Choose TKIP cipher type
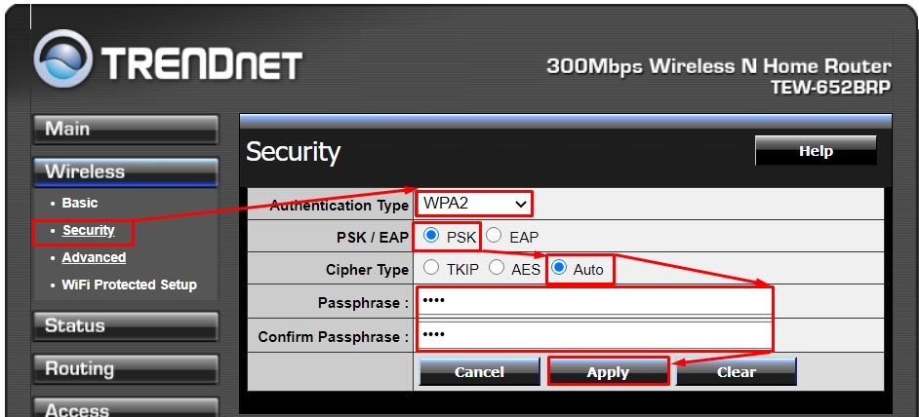Viewport: 919px width, 417px height. pyautogui.click(x=432, y=268)
